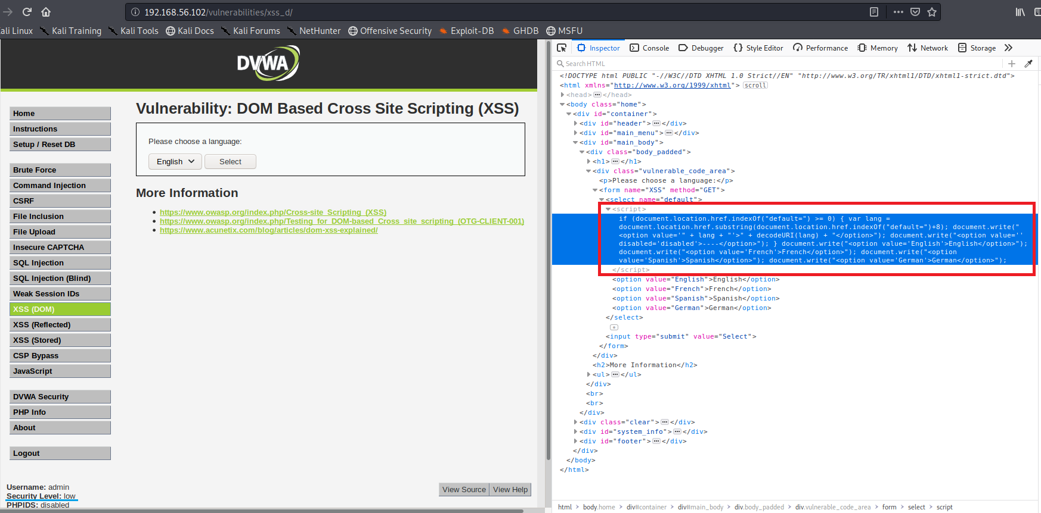The height and width of the screenshot is (513, 1041).
Task: Expand the head element node
Action: [x=562, y=95]
